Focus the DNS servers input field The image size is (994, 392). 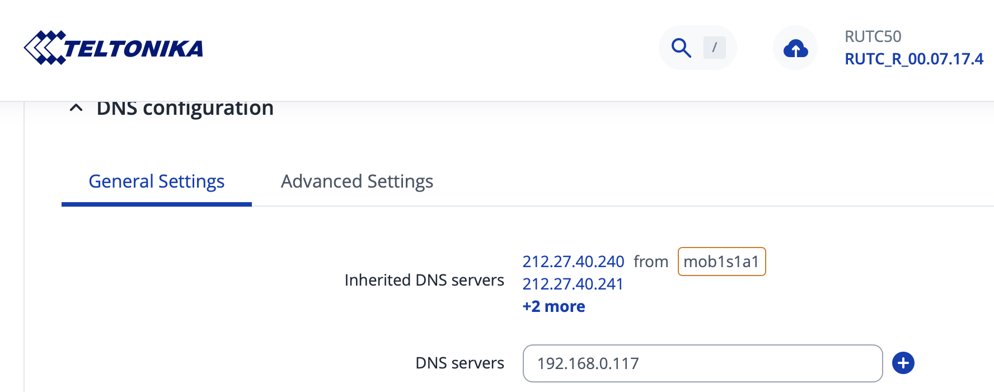pos(702,363)
